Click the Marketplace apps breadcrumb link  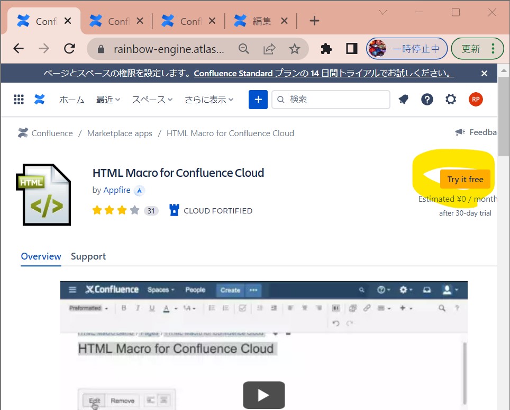pyautogui.click(x=120, y=133)
